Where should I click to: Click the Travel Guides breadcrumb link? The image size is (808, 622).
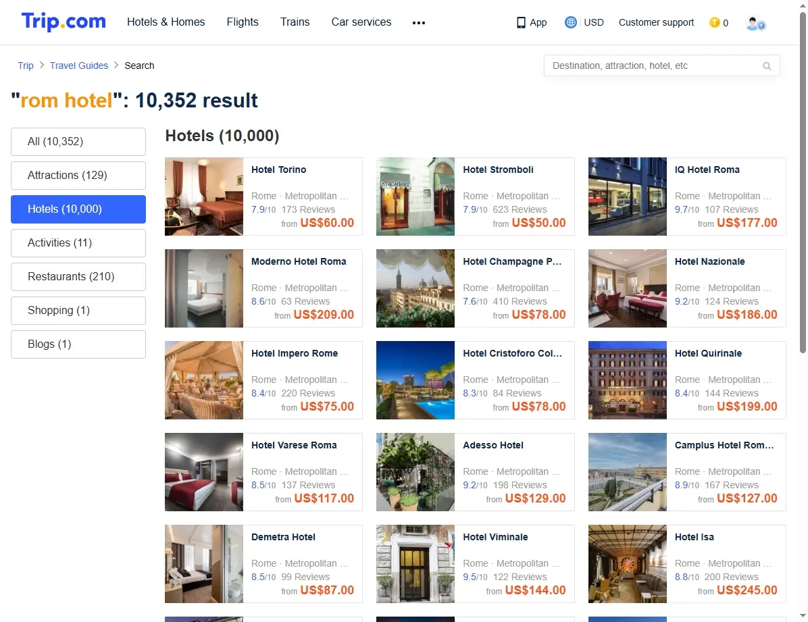tap(79, 66)
